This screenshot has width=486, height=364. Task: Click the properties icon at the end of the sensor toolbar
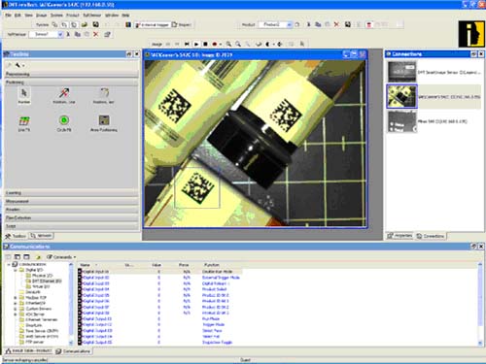point(107,34)
